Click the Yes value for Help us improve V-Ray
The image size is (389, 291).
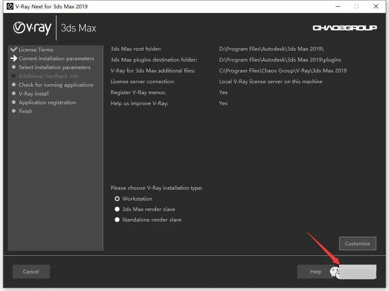pos(223,103)
